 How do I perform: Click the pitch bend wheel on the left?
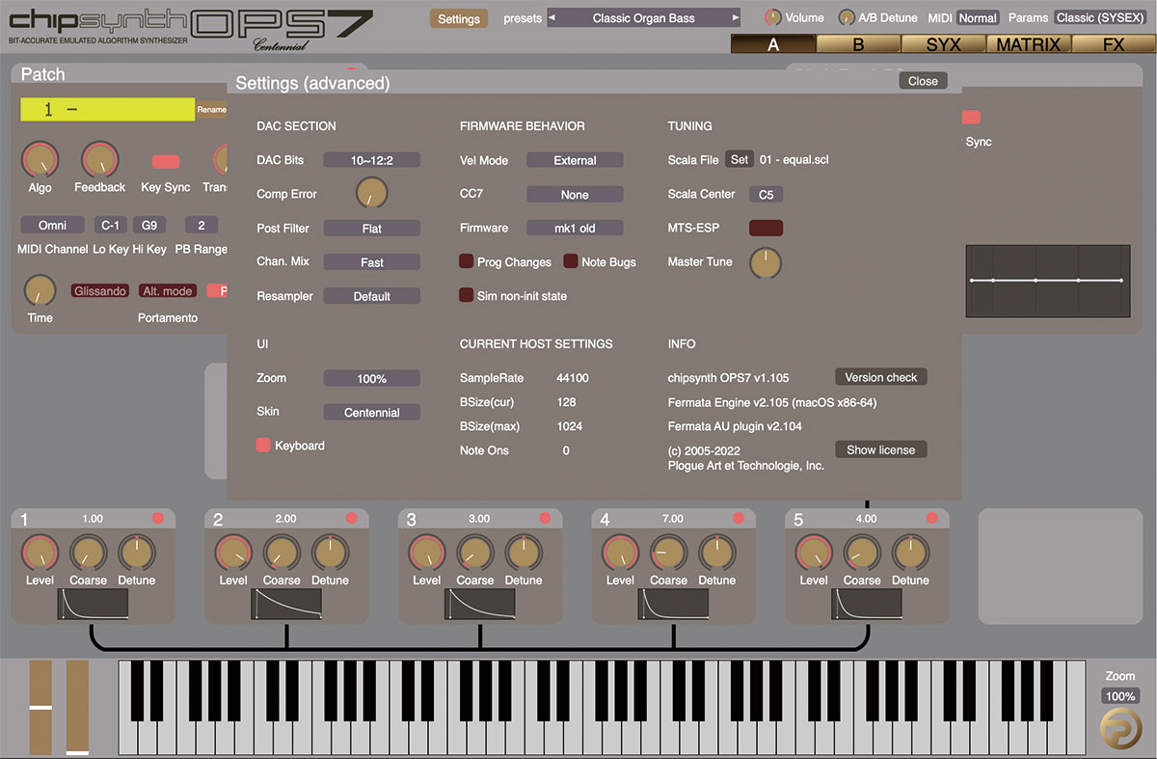40,709
